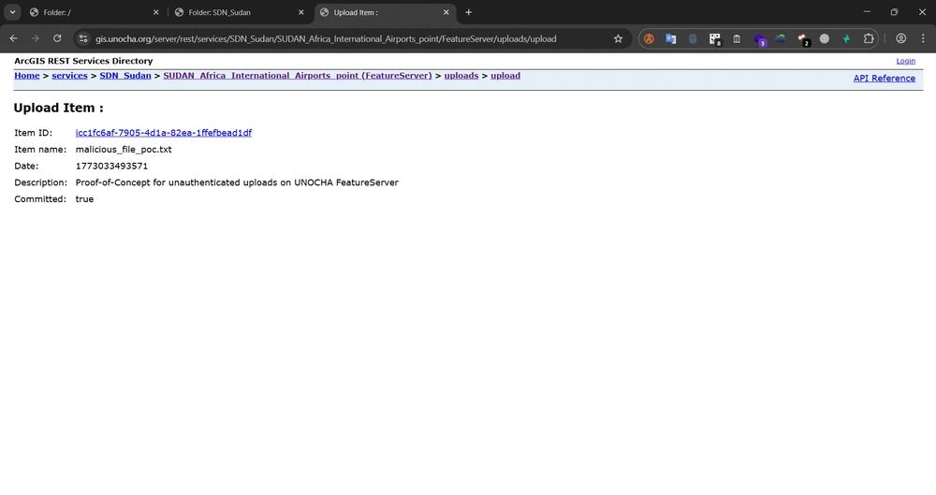The height and width of the screenshot is (495, 936).
Task: Click the 'Description:' label
Action: pos(40,182)
